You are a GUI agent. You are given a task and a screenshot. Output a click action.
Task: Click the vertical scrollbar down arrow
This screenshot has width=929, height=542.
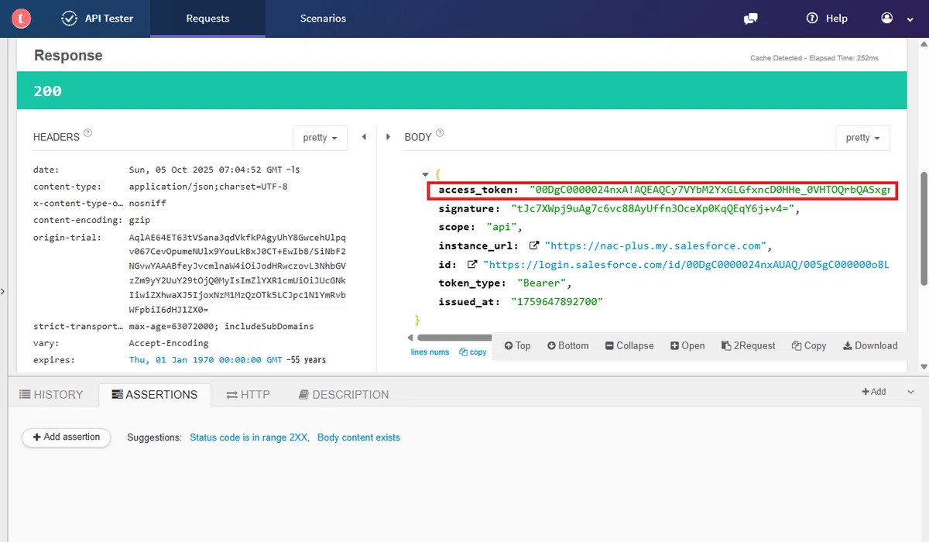point(923,366)
